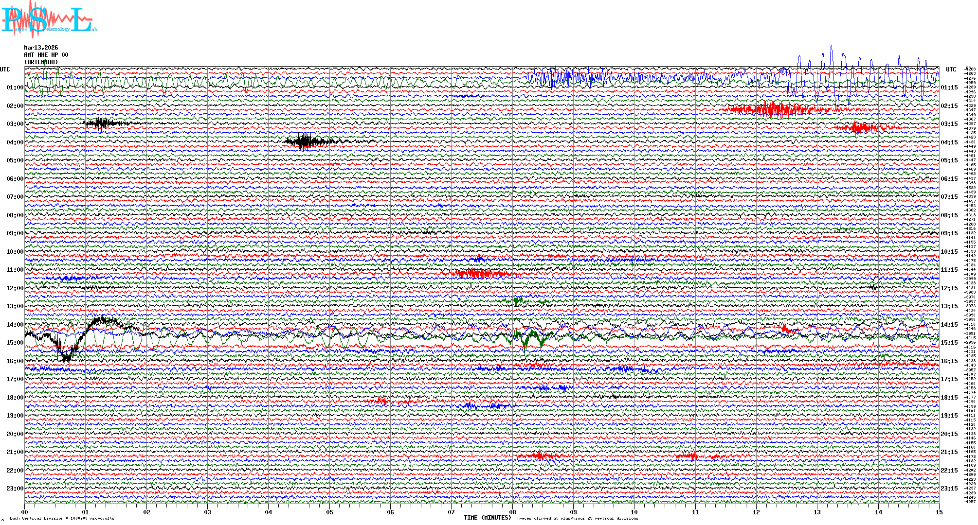Screen dimensions: 978x525
Task: Click the PSL Seismology Lab logo
Action: [49, 19]
